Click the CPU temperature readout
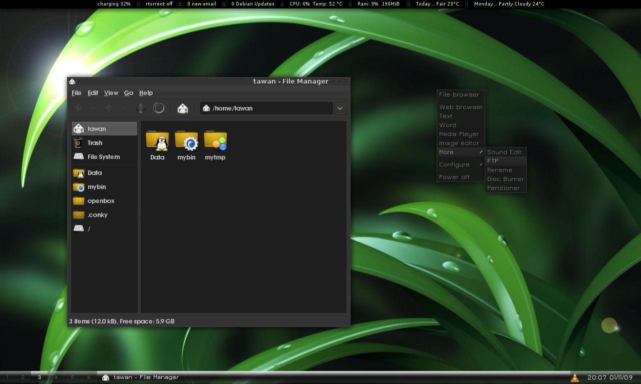This screenshot has width=641, height=384. [328, 4]
